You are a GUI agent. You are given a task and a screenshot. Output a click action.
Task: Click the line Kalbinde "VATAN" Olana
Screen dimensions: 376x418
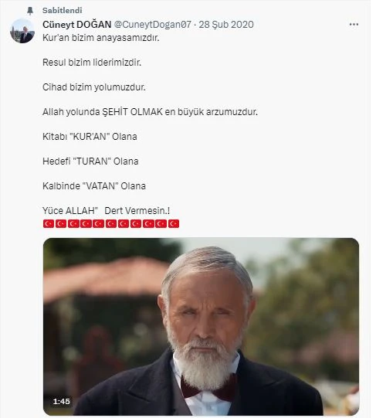[94, 186]
